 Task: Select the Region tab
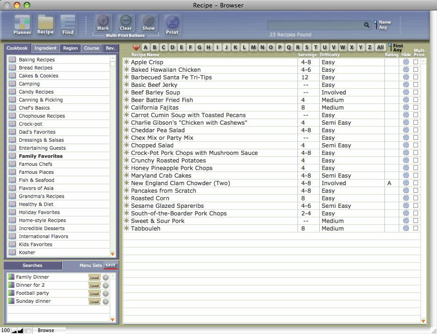[70, 48]
